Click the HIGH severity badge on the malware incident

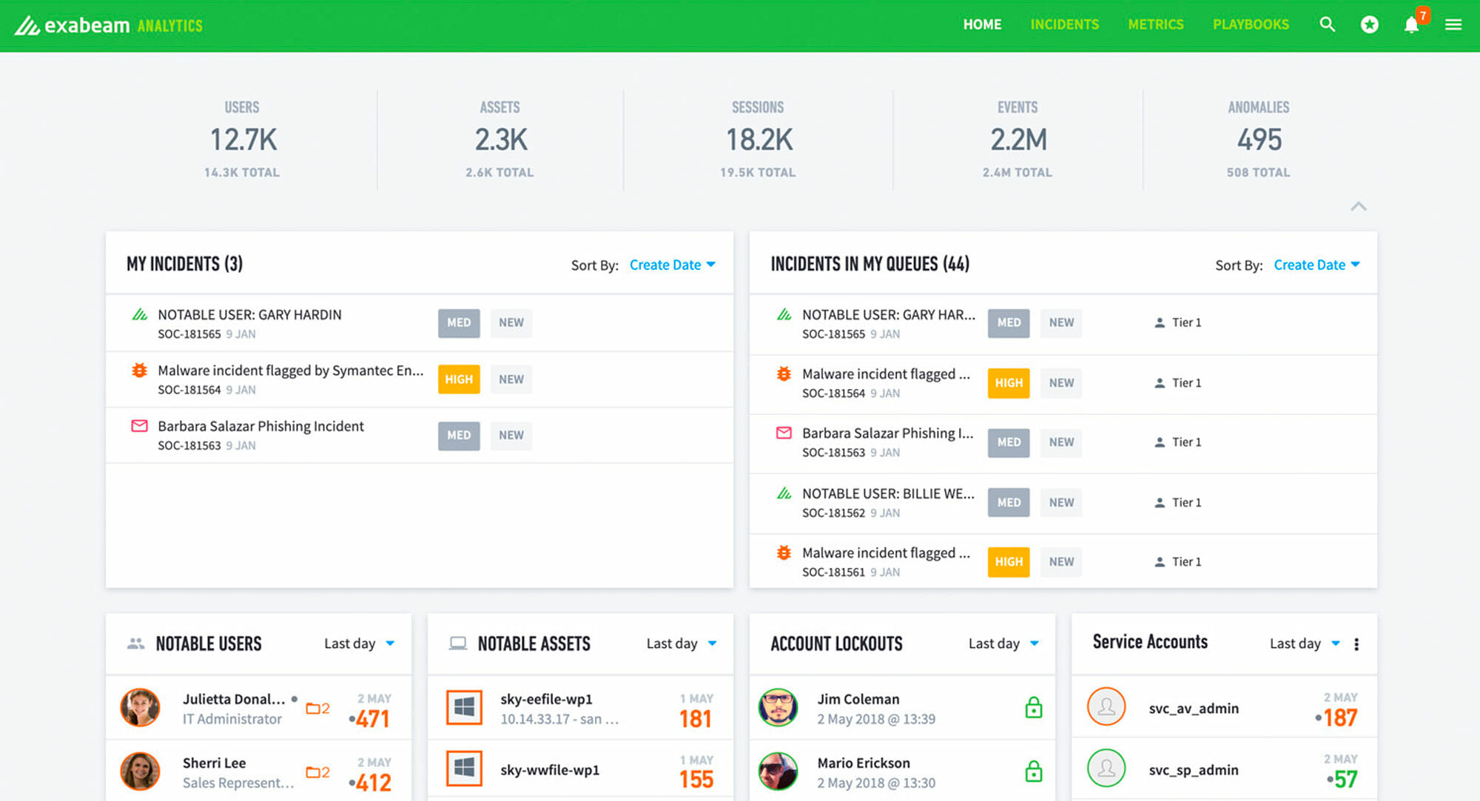click(459, 379)
